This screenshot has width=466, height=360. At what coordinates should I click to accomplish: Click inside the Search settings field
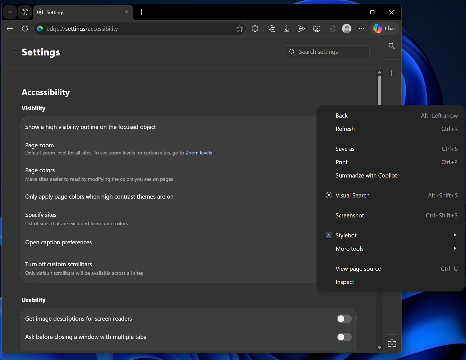(327, 52)
